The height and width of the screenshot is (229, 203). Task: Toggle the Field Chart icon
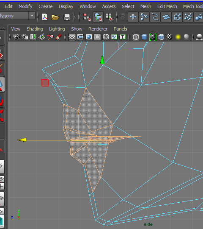tap(106, 37)
